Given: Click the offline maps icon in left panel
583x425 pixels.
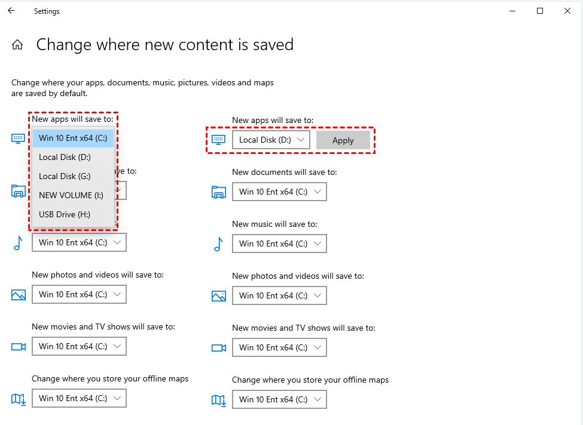Looking at the screenshot, I should (x=19, y=399).
